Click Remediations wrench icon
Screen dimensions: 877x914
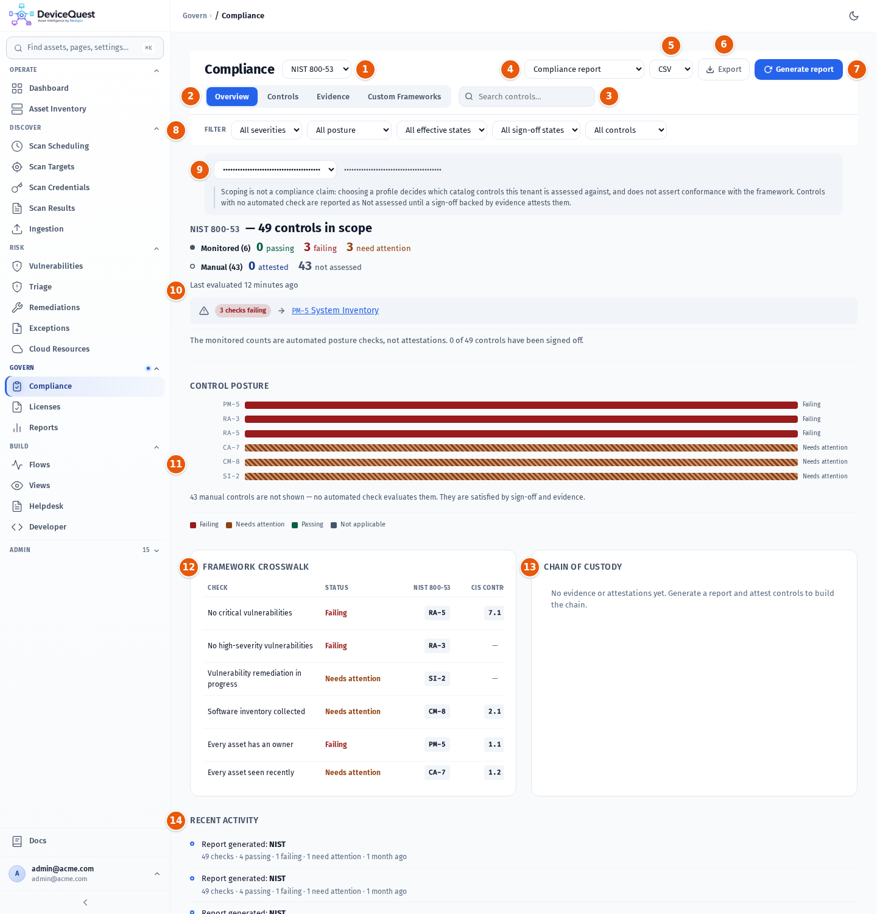coord(17,308)
